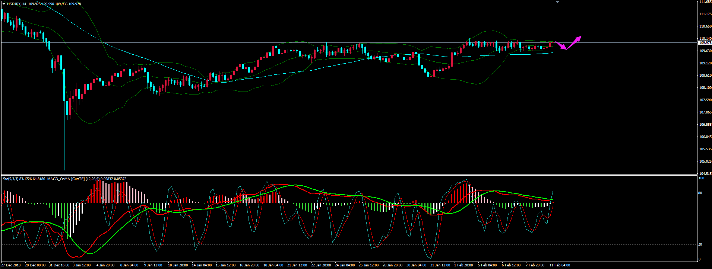Click the 9 Jan 12:00 time label

[153, 265]
